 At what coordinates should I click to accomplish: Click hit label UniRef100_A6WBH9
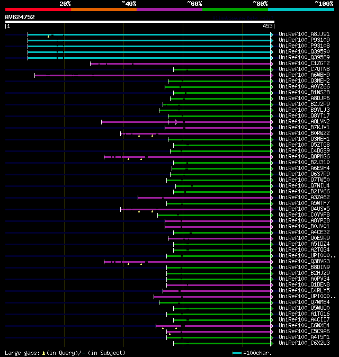point(304,75)
